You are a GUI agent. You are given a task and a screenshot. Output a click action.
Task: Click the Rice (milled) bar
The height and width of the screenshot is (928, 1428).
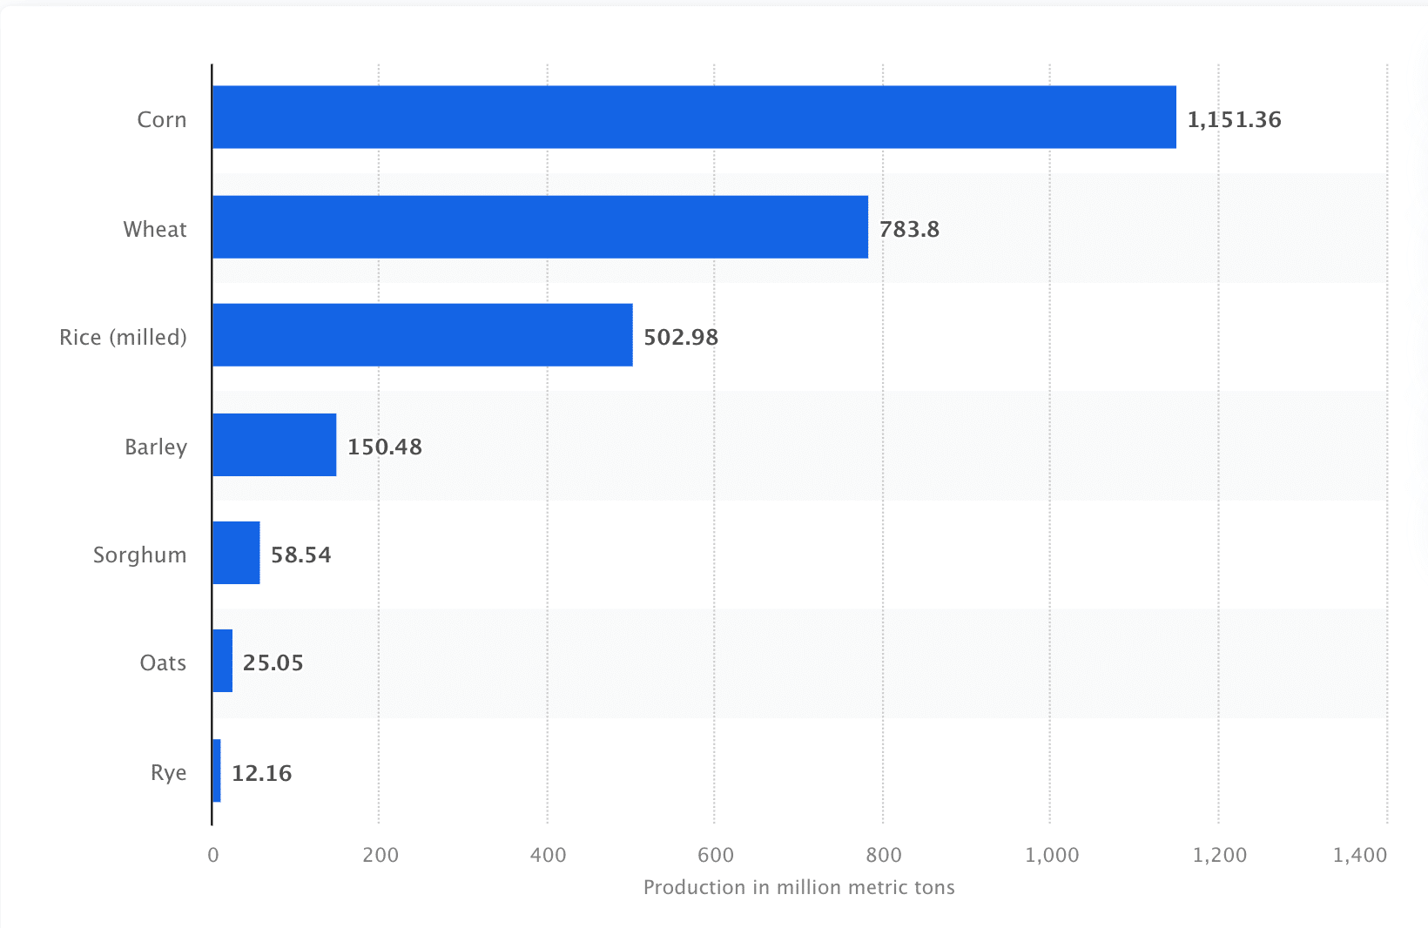[x=422, y=334]
